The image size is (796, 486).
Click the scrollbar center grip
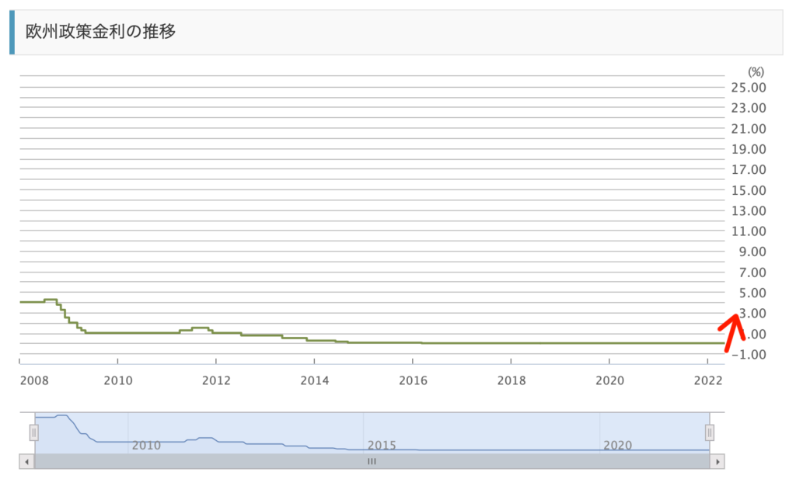coord(372,461)
